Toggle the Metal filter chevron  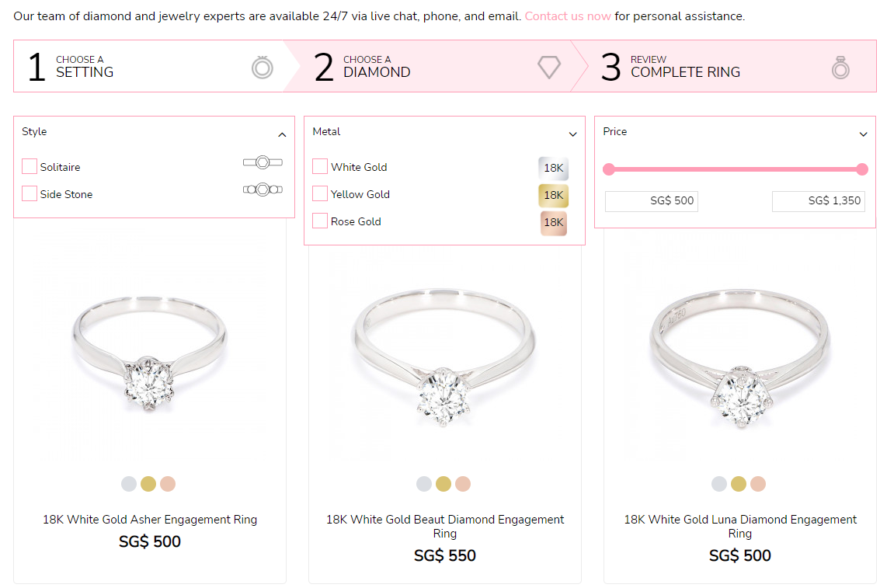coord(573,134)
